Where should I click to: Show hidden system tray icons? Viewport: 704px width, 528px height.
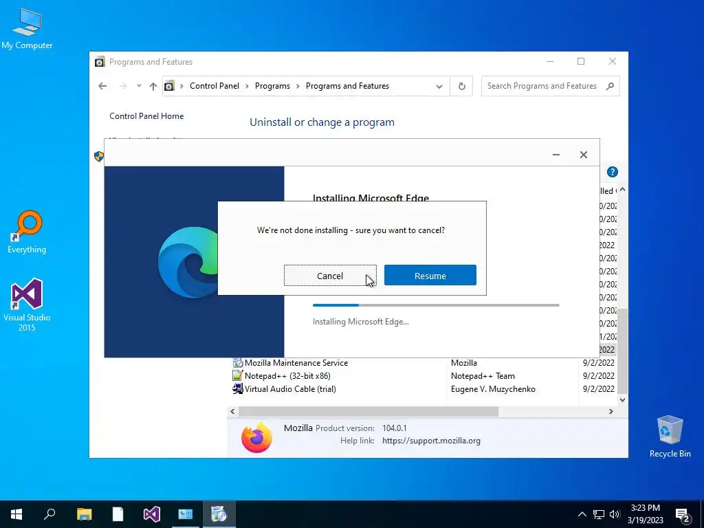point(582,514)
